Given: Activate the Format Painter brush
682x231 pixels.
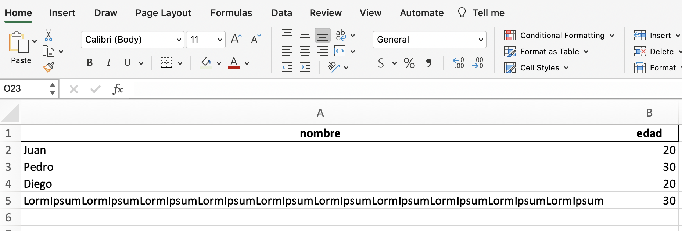Looking at the screenshot, I should pyautogui.click(x=49, y=67).
